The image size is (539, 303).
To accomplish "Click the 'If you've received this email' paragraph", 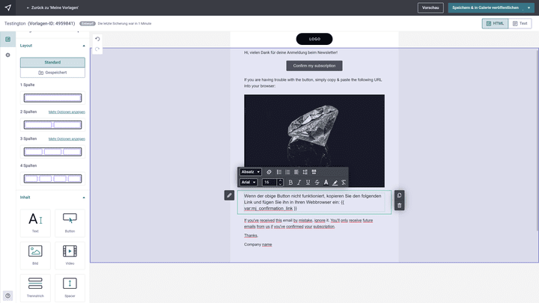I will click(308, 223).
